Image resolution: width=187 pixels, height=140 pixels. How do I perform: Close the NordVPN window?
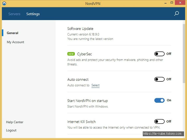point(180,3)
